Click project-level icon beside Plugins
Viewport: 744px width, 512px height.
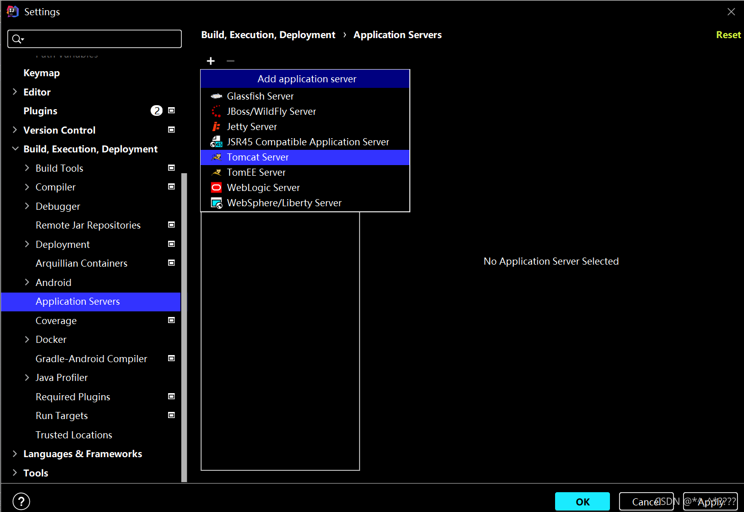click(172, 110)
